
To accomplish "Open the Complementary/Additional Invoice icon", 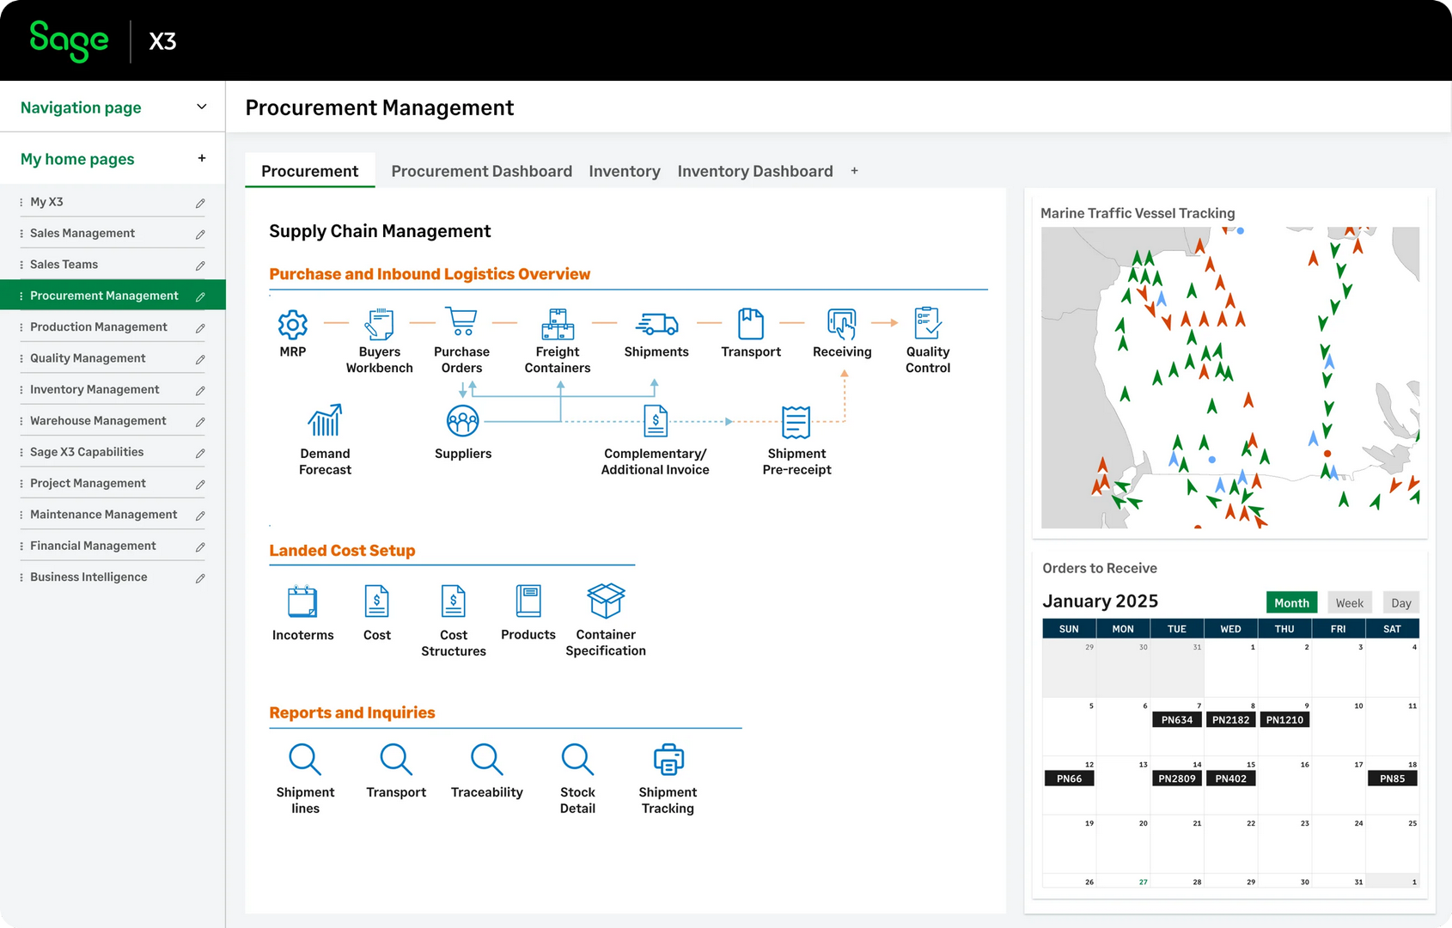I will tap(656, 421).
